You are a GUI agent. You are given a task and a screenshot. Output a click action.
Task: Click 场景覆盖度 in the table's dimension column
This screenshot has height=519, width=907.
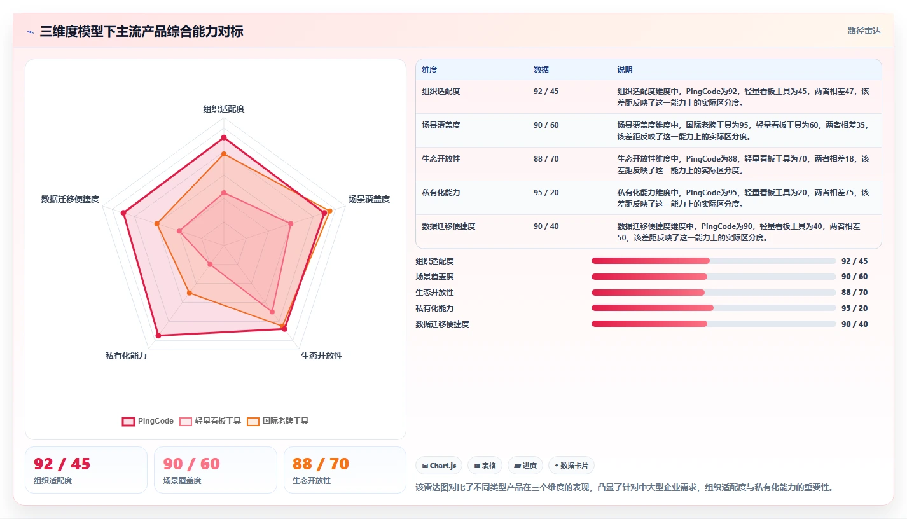(x=441, y=125)
